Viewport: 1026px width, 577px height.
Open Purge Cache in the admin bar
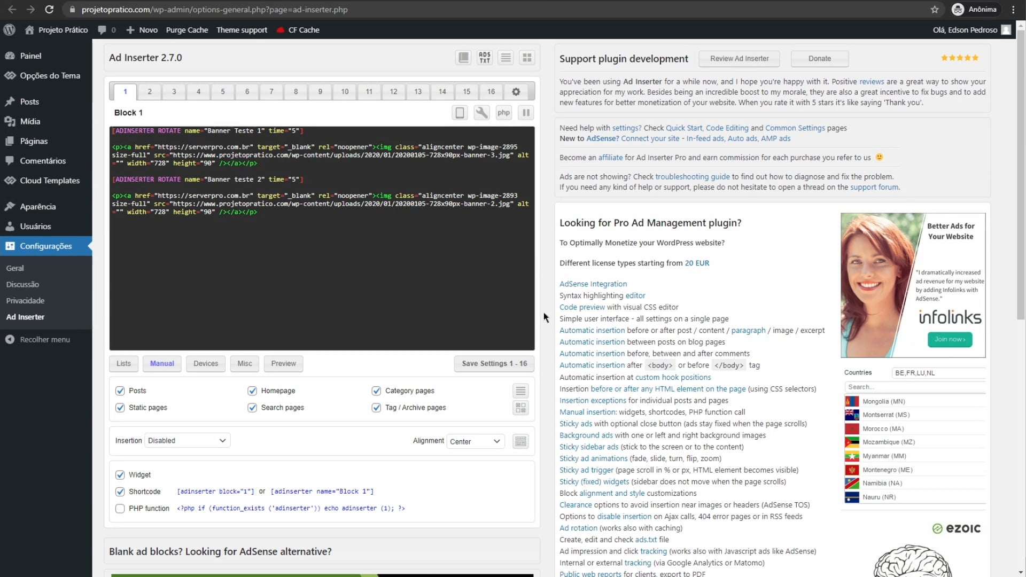pos(186,29)
